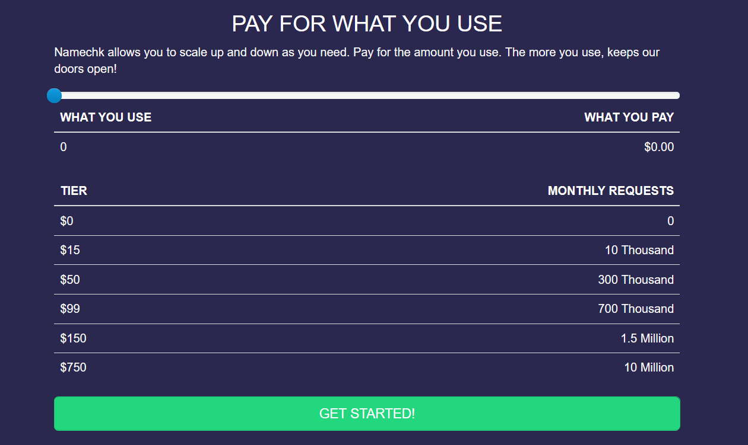
Task: Click the middle of the usage slider track
Action: 367,95
